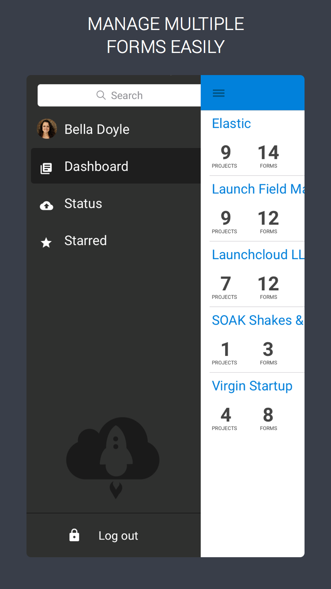Select the Starred star icon

point(46,242)
